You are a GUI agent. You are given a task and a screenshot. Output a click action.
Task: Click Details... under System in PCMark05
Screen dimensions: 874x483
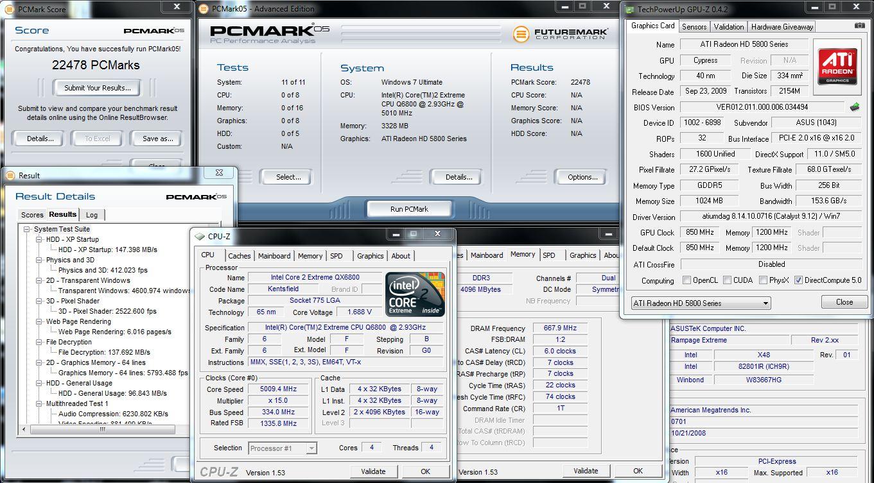(459, 177)
